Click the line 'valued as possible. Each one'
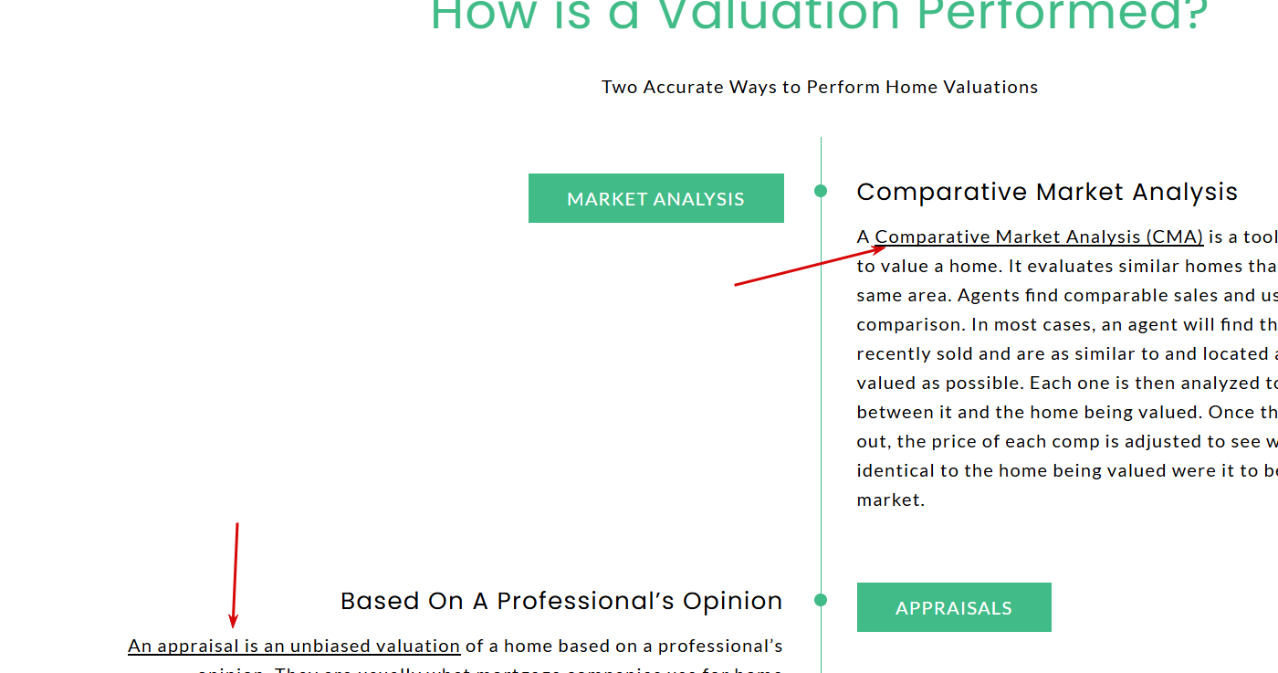 [x=1067, y=383]
